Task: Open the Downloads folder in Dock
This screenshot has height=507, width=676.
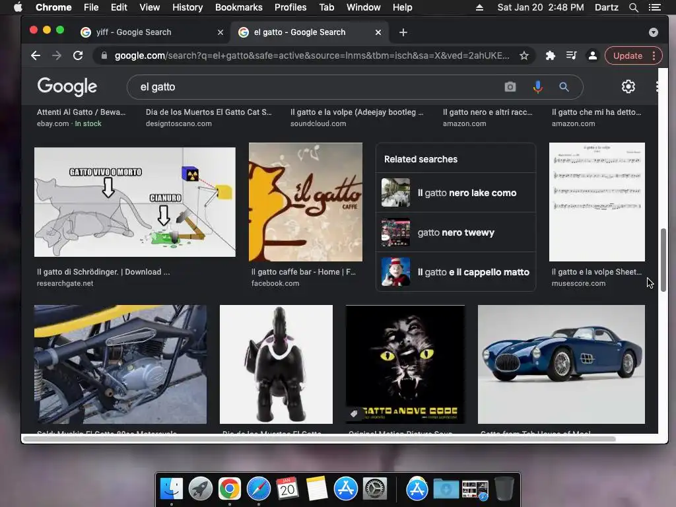Action: 446,489
